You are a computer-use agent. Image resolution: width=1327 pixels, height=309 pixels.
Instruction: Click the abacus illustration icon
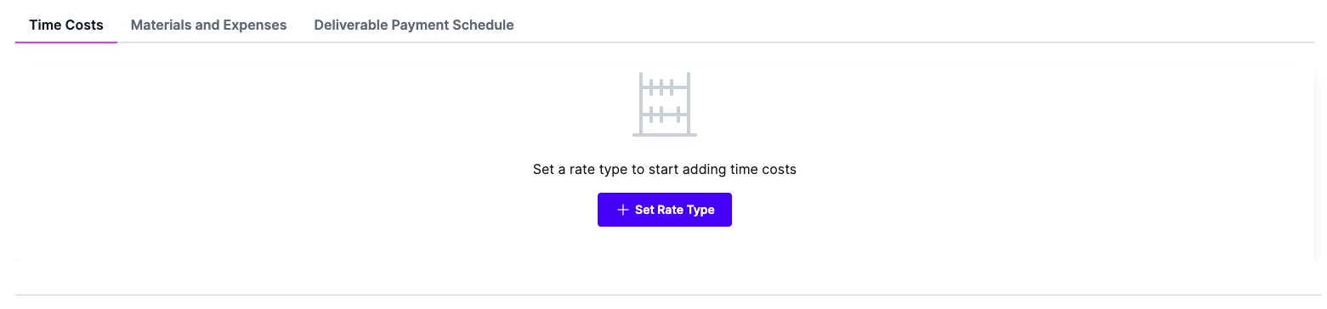665,104
